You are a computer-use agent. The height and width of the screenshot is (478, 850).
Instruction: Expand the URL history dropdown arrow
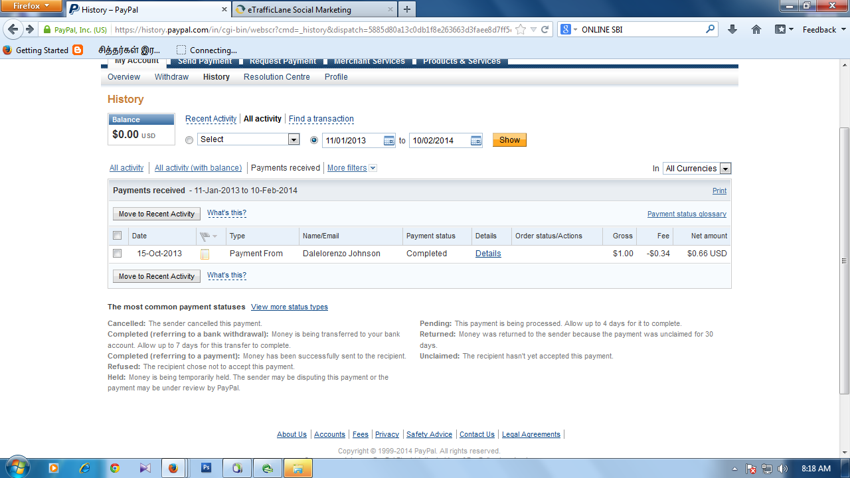tap(533, 30)
